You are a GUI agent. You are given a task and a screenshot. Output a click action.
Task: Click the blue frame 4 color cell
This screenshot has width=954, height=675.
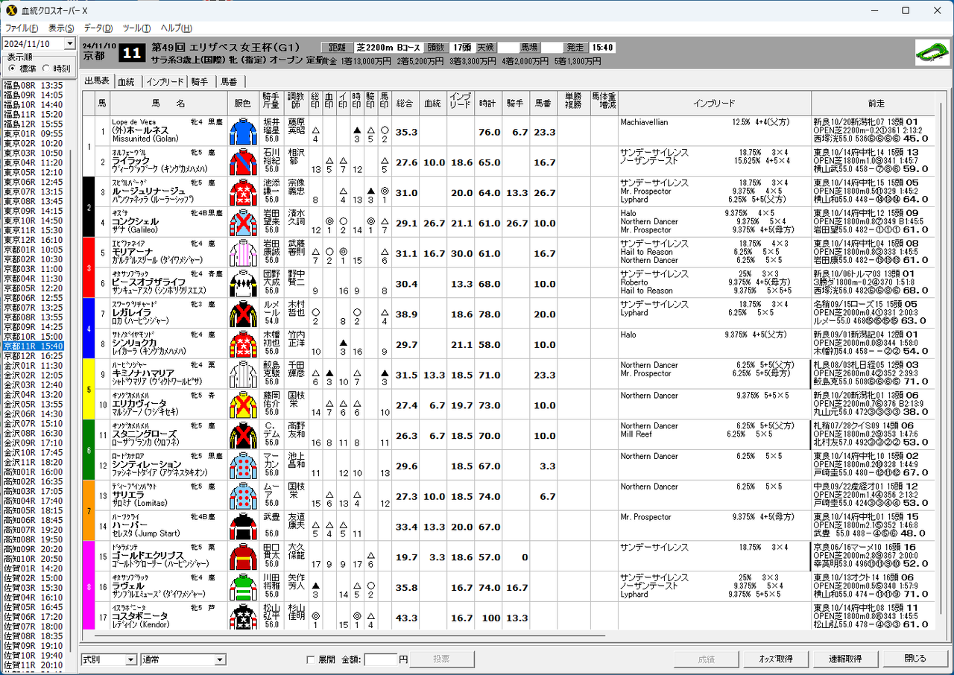[87, 329]
